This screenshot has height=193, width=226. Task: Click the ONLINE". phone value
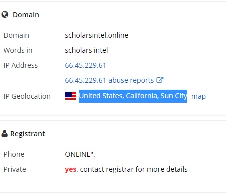[x=80, y=154]
